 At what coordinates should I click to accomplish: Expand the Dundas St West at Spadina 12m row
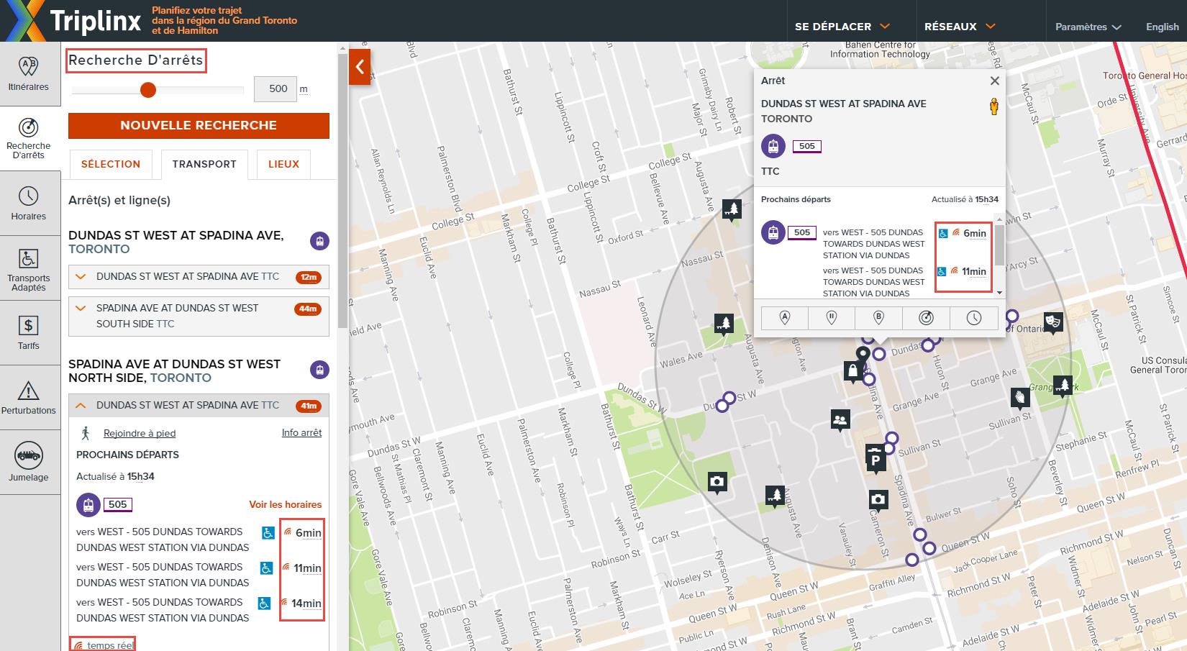(199, 276)
